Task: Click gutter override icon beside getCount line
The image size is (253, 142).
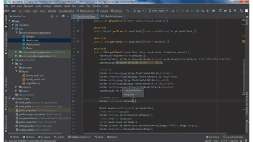Action: (78, 21)
